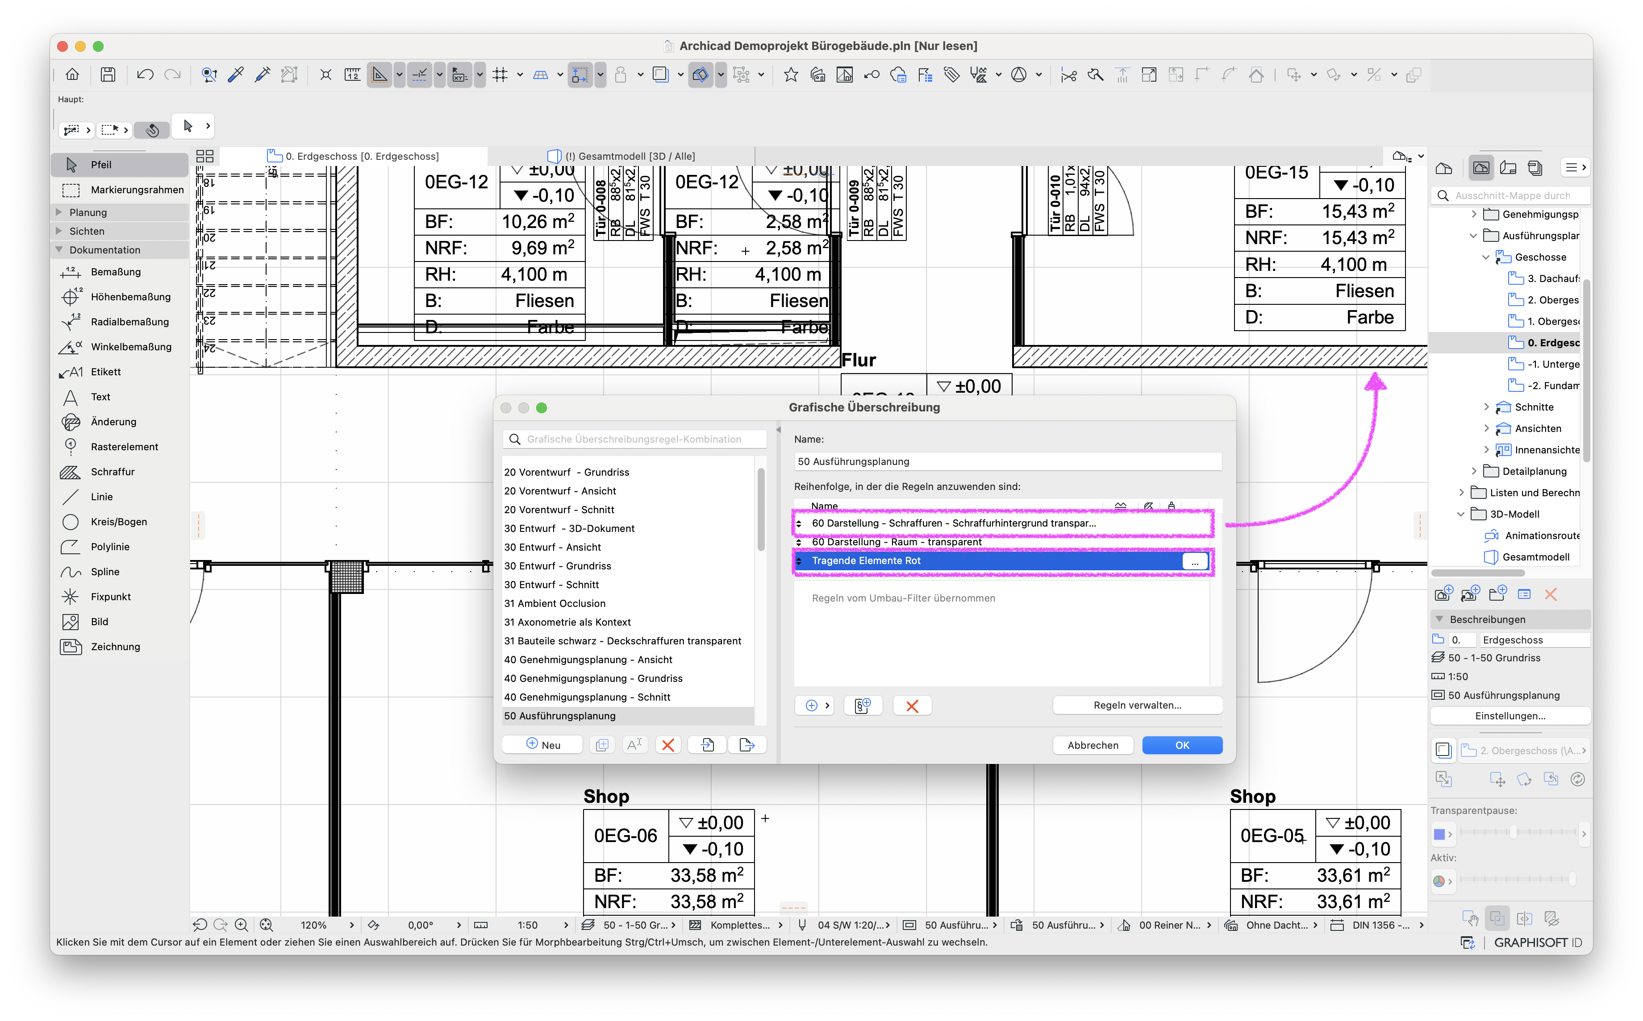Select the Bemaßung dimension tool

coord(120,271)
